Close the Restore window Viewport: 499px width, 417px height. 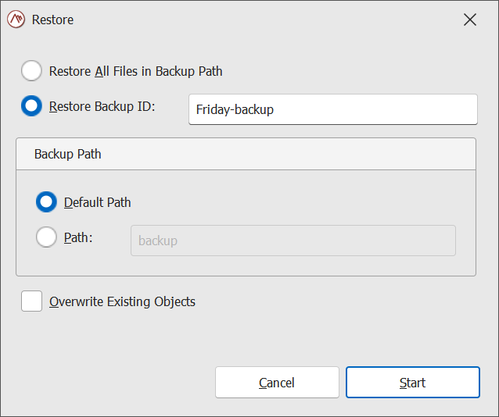click(470, 20)
